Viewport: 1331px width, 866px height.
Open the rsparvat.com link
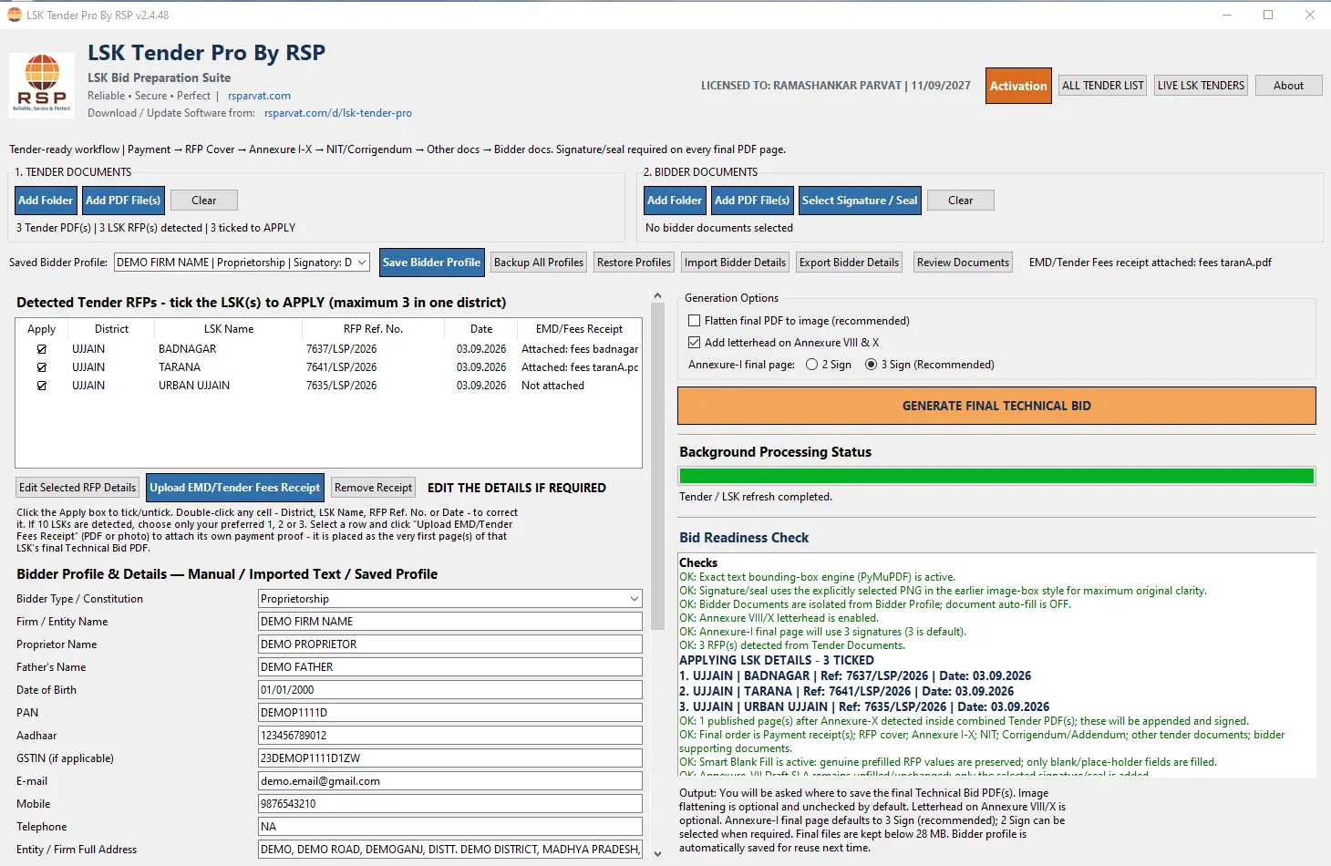pos(259,96)
